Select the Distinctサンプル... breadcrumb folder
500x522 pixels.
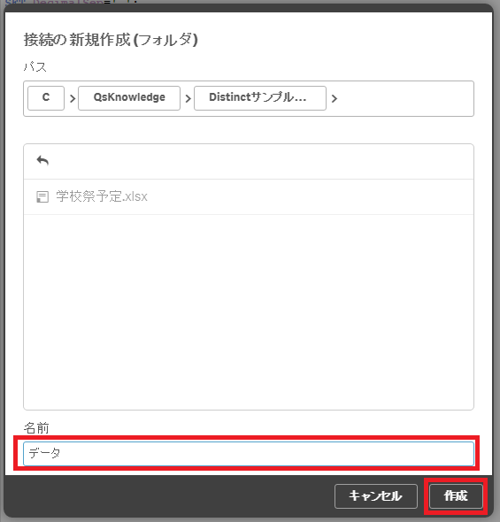point(260,98)
